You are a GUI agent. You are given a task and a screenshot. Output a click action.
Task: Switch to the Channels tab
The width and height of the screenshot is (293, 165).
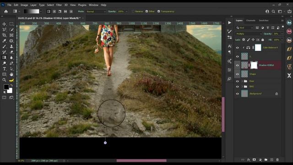[x=250, y=20]
